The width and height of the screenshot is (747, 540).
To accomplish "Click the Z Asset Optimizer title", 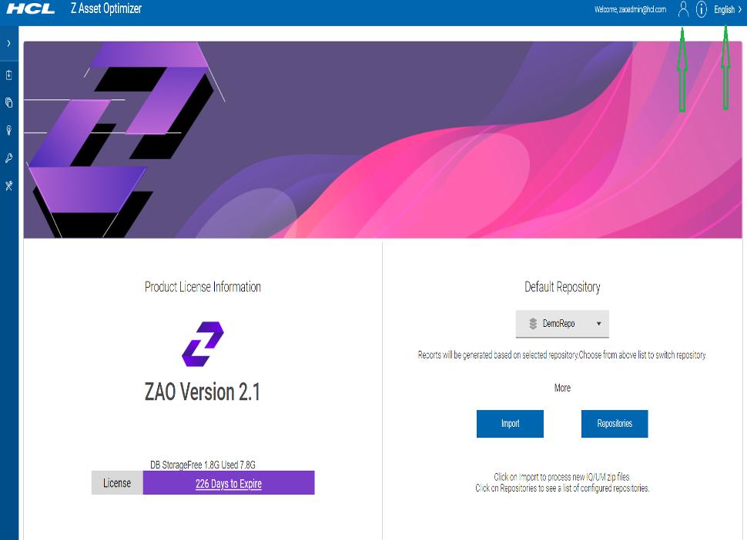I will point(106,8).
